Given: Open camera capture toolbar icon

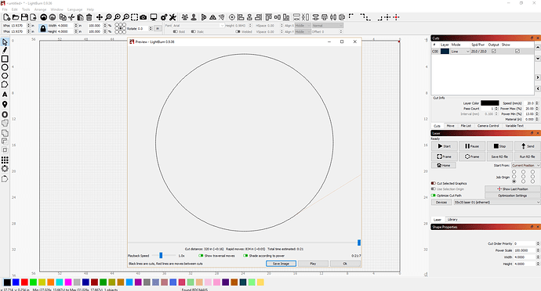Looking at the screenshot, I should pos(143,17).
